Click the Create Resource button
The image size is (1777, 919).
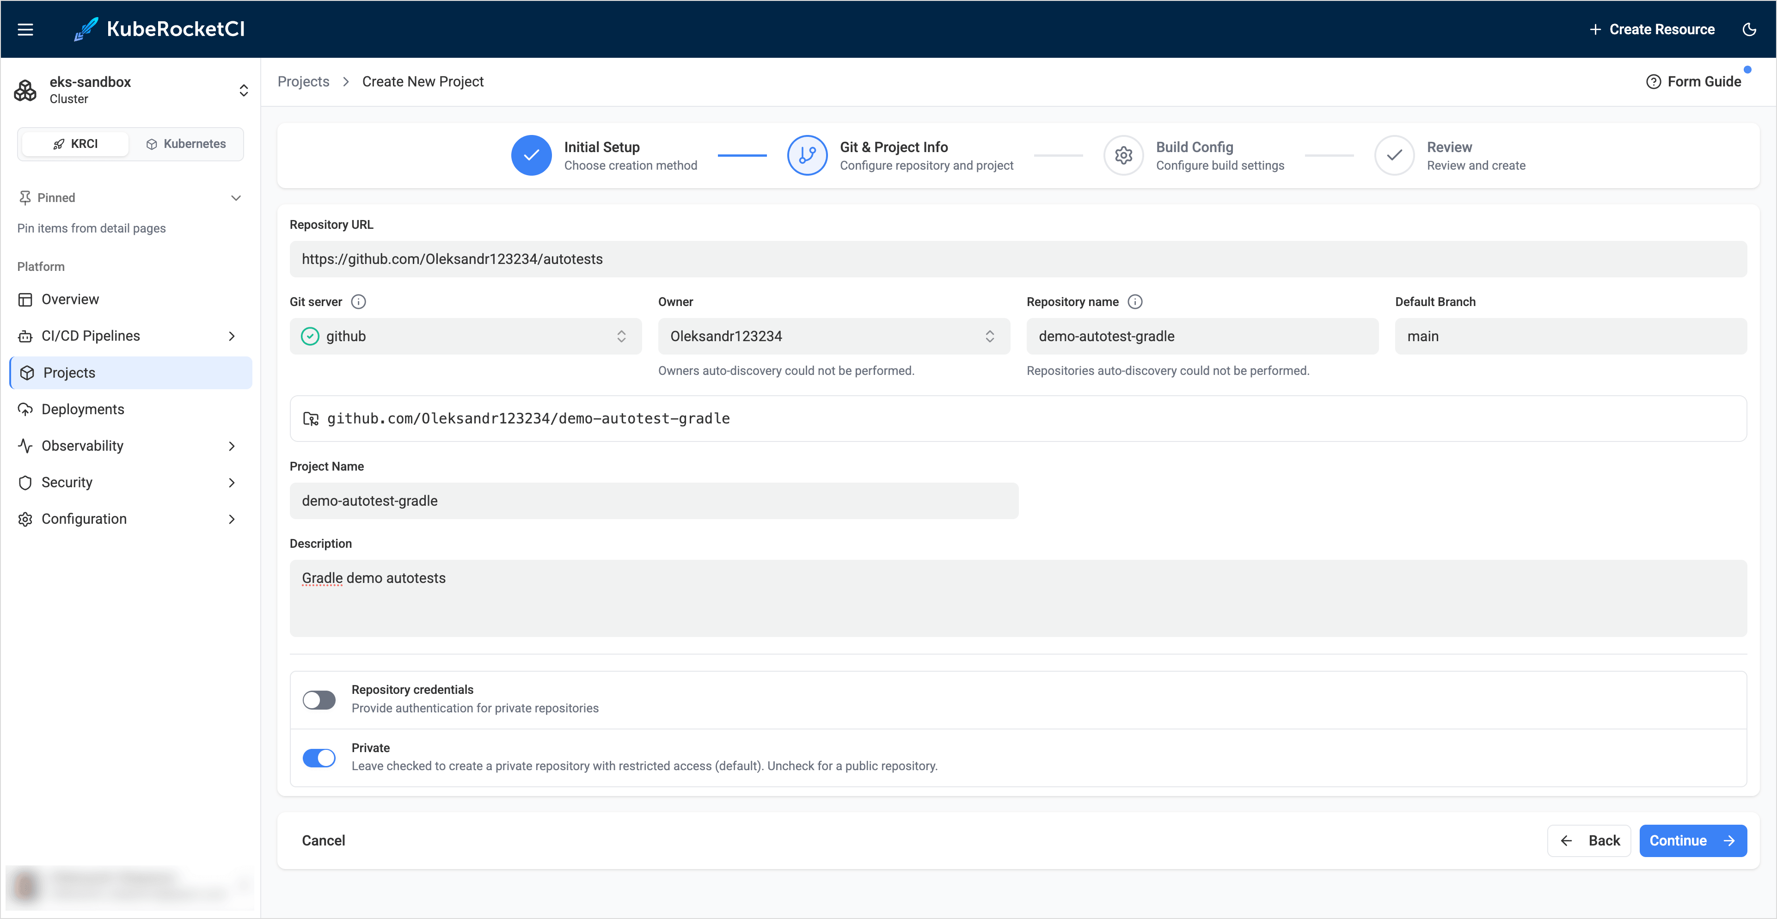(1651, 29)
